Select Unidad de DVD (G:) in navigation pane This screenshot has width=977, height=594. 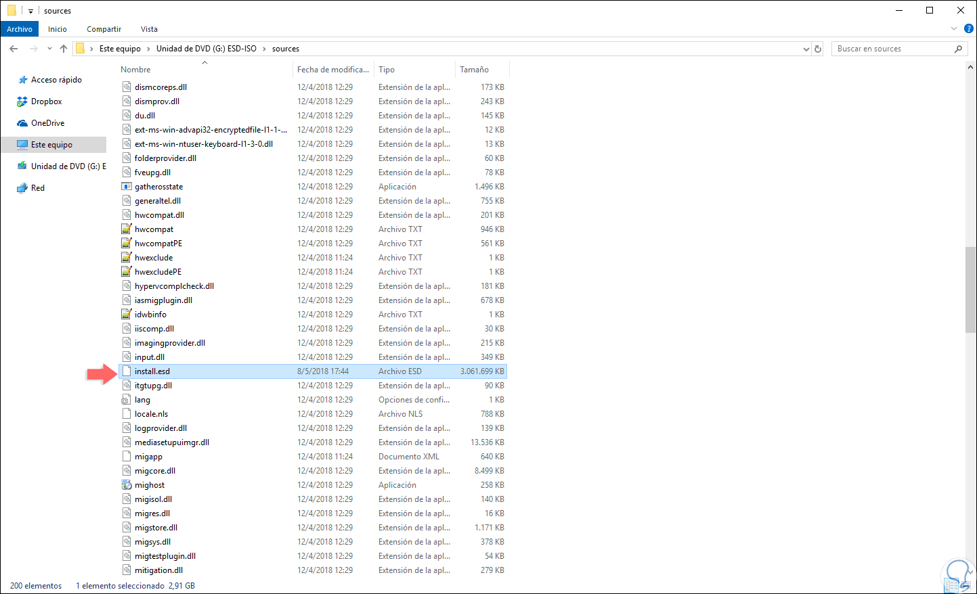(x=68, y=166)
